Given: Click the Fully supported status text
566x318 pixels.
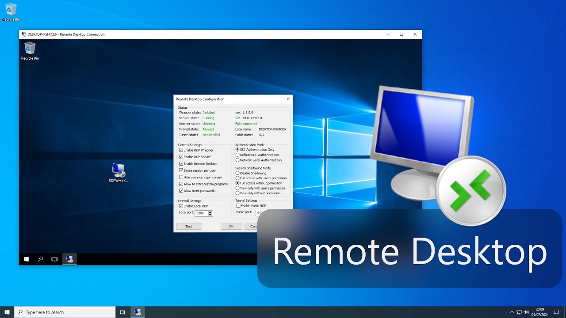Looking at the screenshot, I should pos(246,124).
